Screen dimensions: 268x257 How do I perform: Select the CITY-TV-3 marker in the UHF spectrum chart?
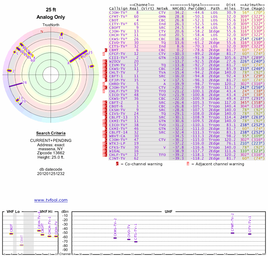250,234
